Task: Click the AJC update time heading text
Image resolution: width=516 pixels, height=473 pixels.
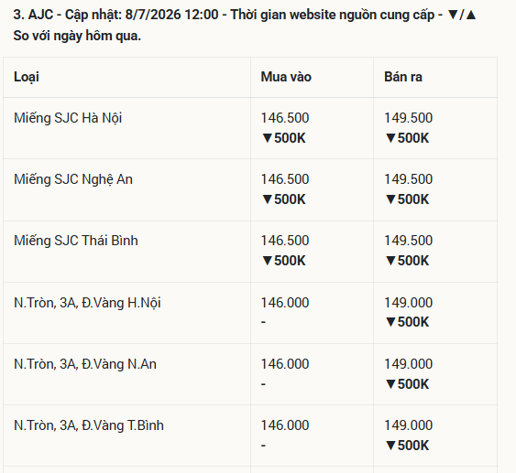Action: 245,26
